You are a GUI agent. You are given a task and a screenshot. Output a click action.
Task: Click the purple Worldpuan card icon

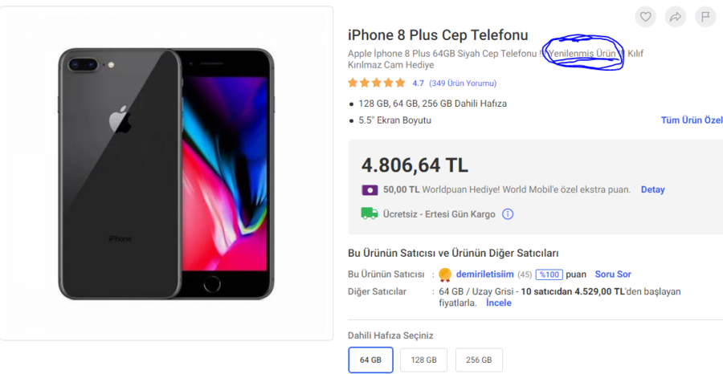coord(370,190)
